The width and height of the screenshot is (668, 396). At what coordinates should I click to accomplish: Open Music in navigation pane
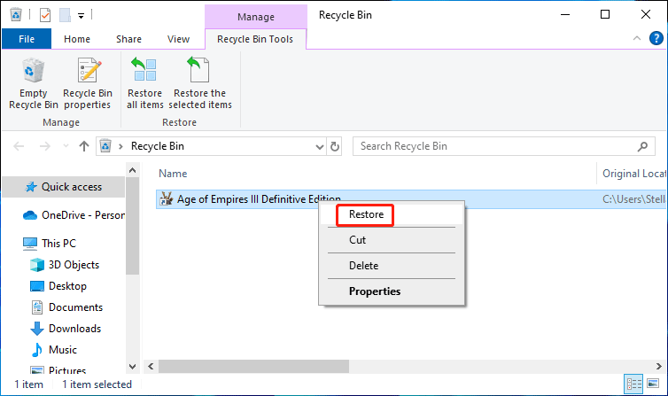[x=63, y=350]
